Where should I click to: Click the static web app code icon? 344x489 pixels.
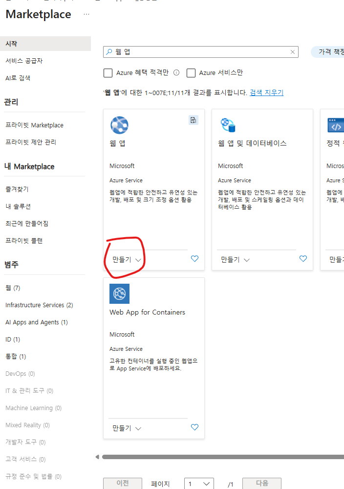[336, 125]
